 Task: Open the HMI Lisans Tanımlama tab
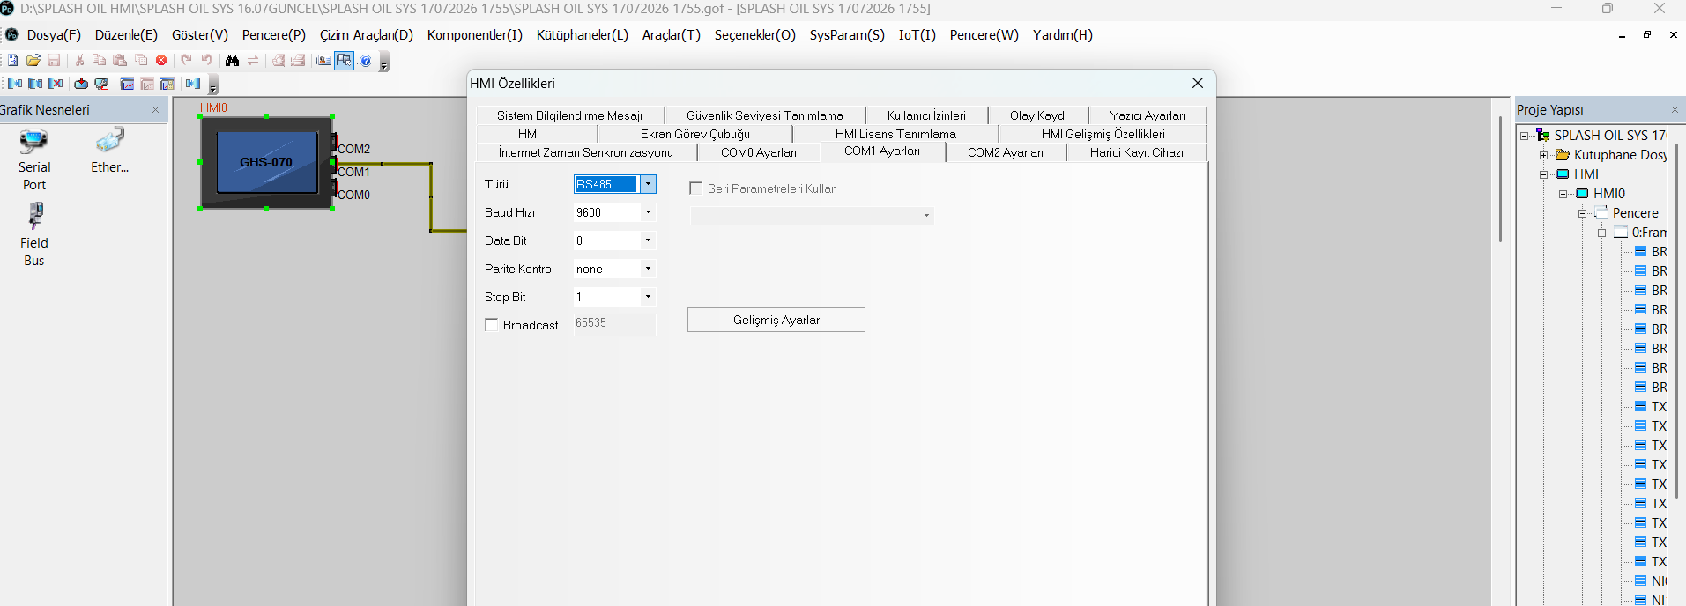pyautogui.click(x=895, y=134)
